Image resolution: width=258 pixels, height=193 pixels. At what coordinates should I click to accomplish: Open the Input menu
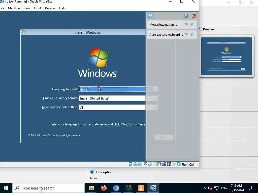point(38,8)
